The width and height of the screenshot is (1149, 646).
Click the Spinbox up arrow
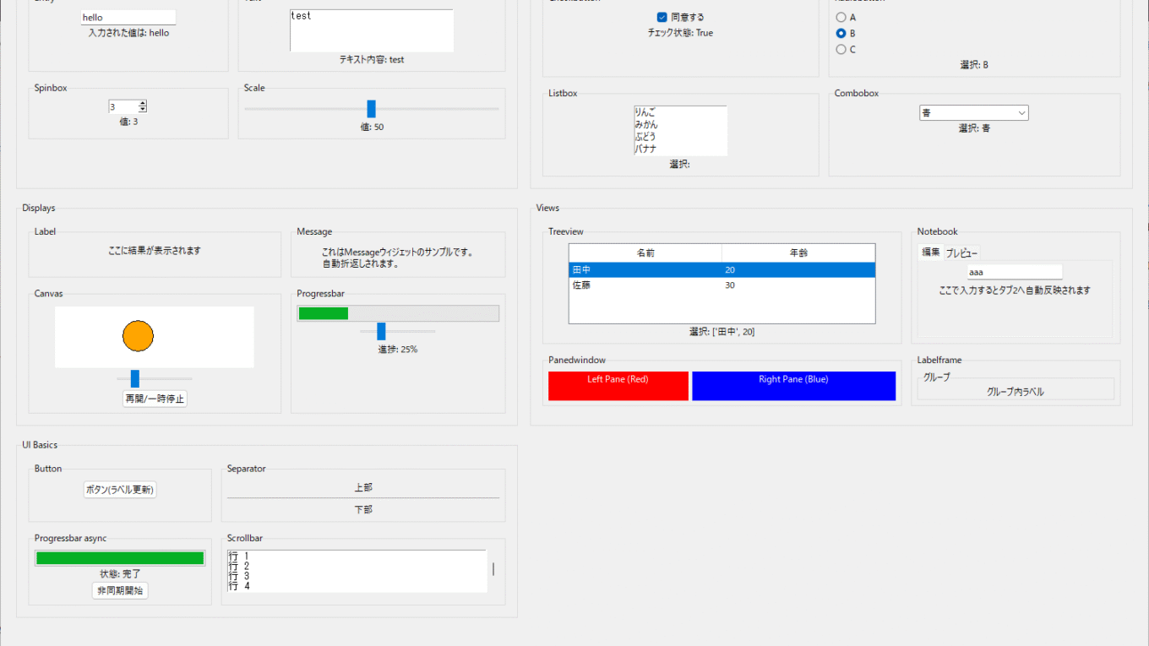[x=143, y=103]
